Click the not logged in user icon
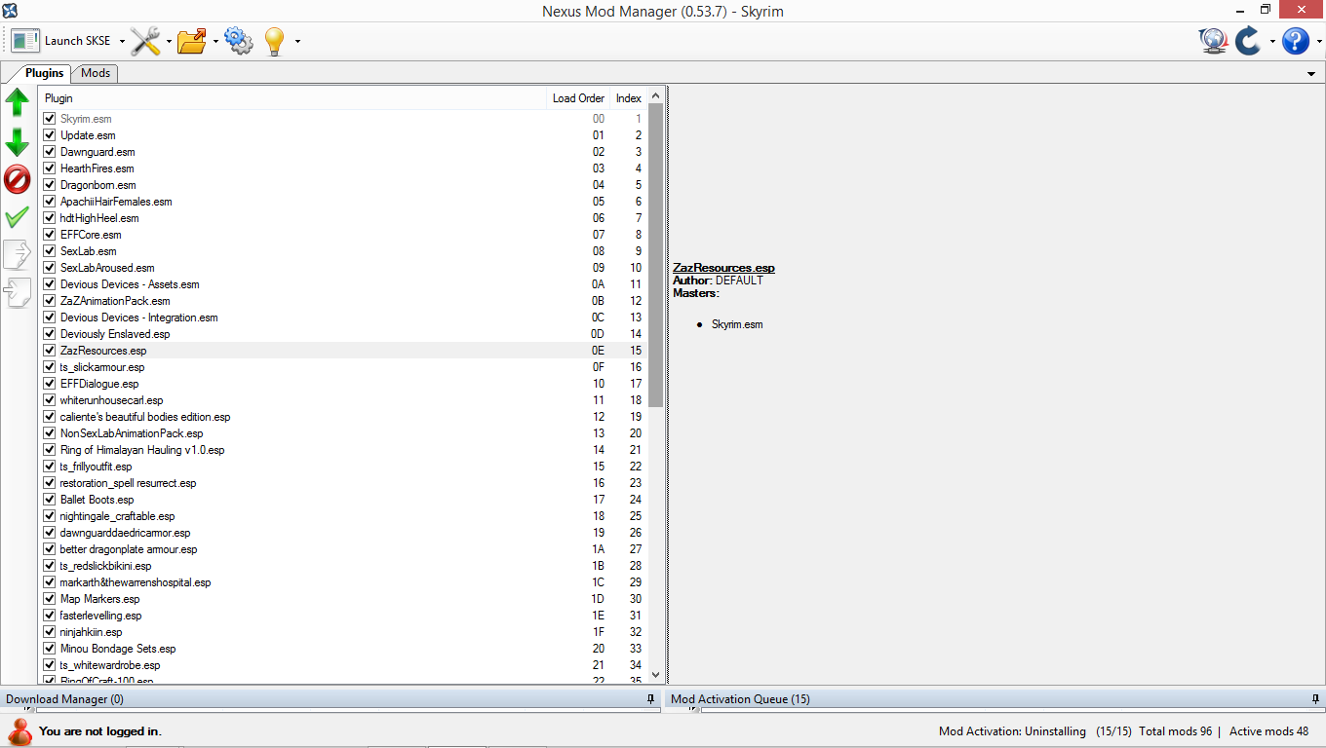This screenshot has width=1326, height=748. [x=19, y=730]
